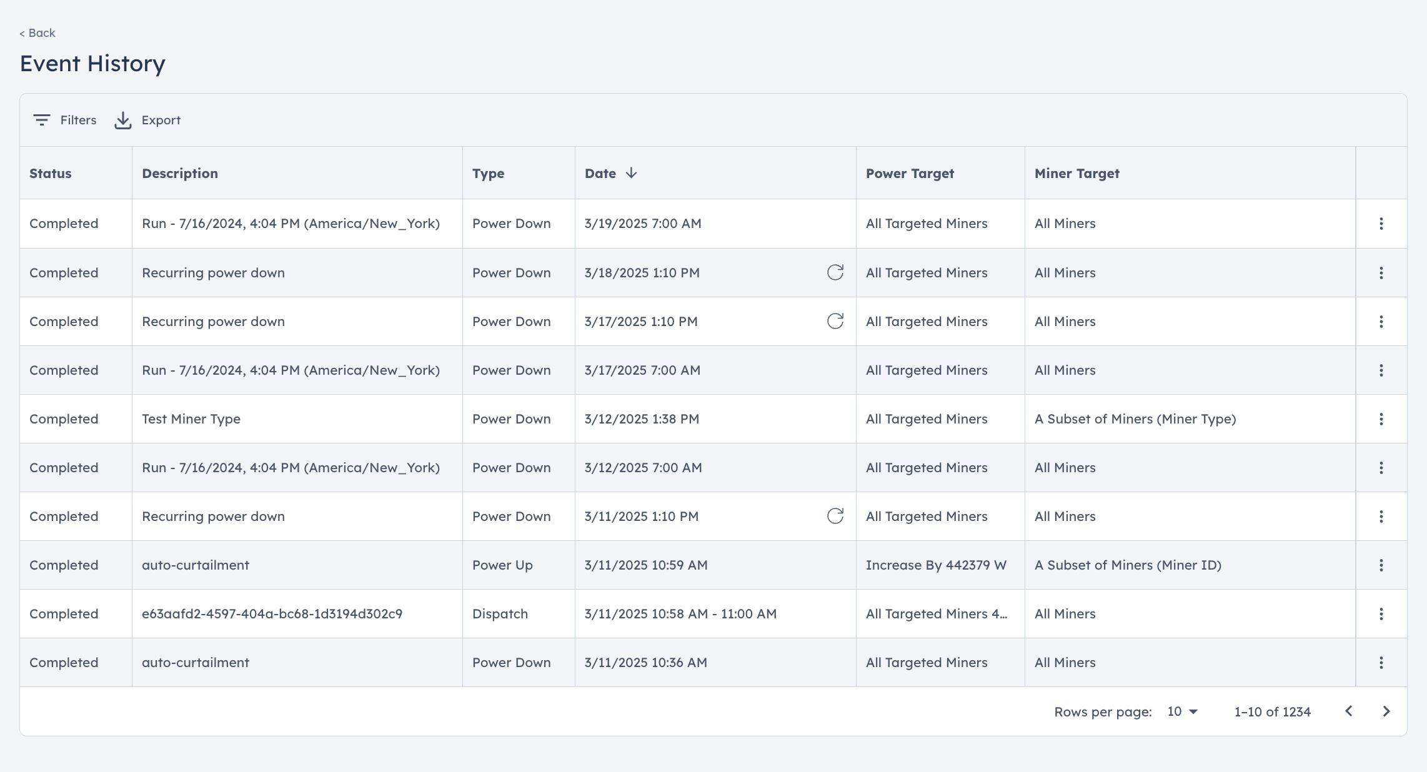The height and width of the screenshot is (772, 1427).
Task: Sort by Type column header
Action: 488,174
